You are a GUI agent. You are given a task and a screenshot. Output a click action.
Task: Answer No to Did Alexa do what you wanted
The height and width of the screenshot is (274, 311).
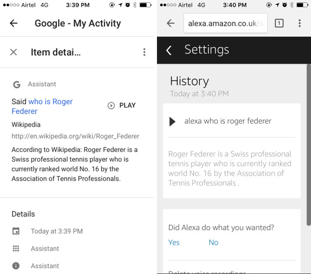[213, 242]
